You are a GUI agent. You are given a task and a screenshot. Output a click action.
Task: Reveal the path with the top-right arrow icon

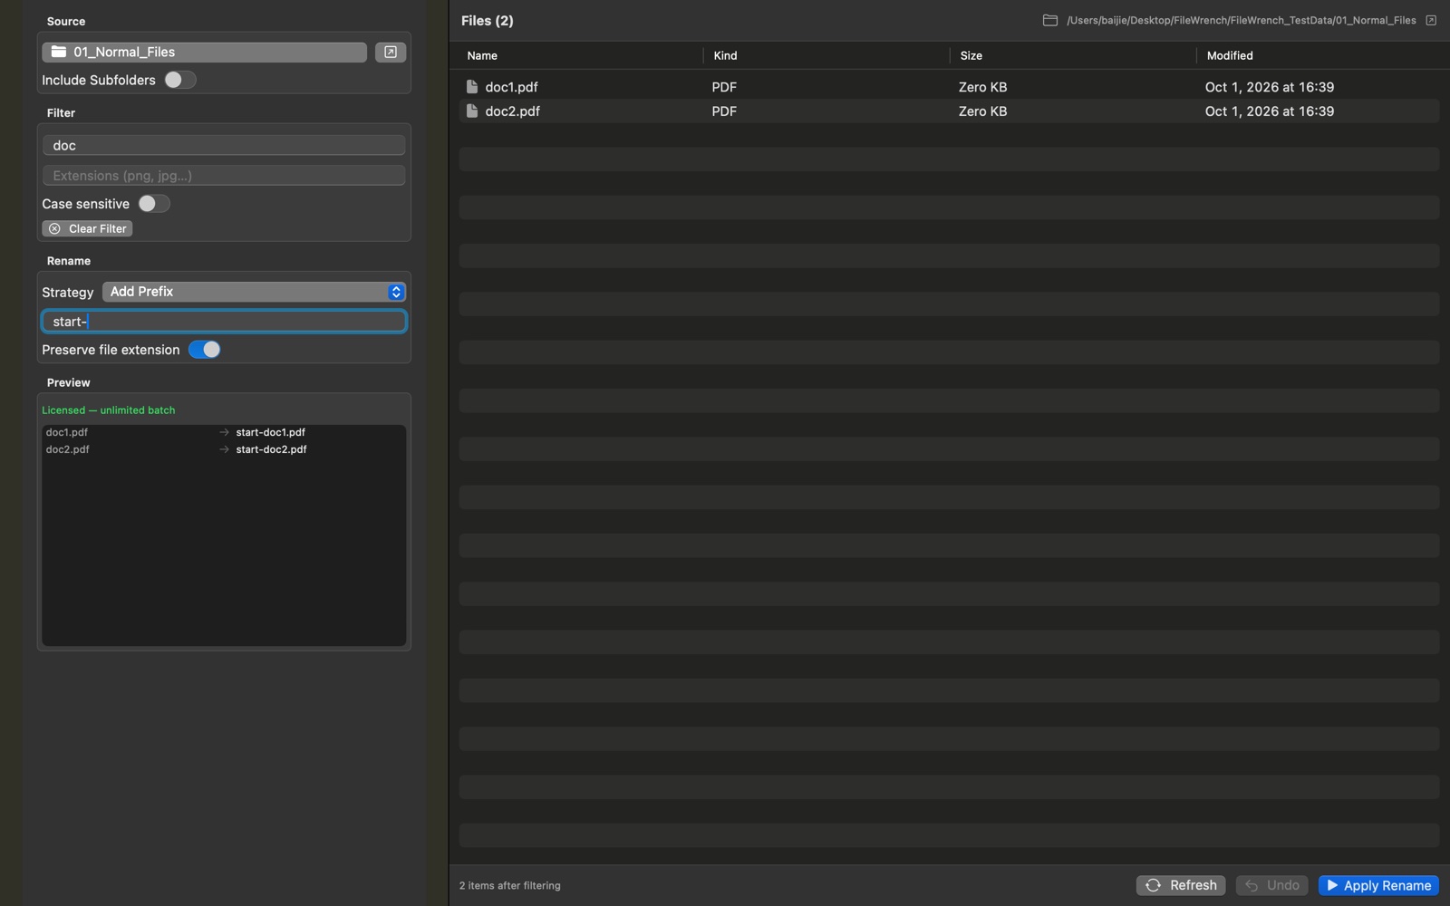click(x=1431, y=20)
